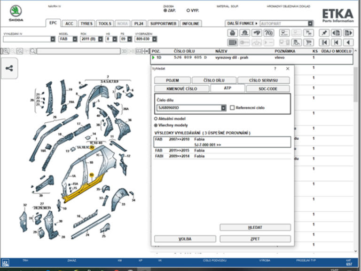The width and height of the screenshot is (361, 271).
Task: Expand the ROK dropdown showing 2011 (B)
Action: coord(100,39)
